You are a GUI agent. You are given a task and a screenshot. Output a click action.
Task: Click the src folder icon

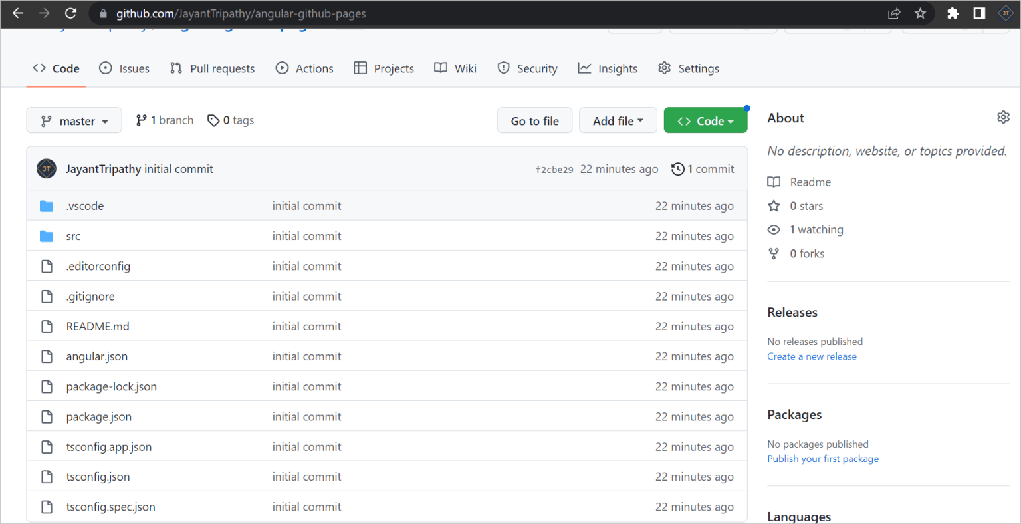pos(47,236)
